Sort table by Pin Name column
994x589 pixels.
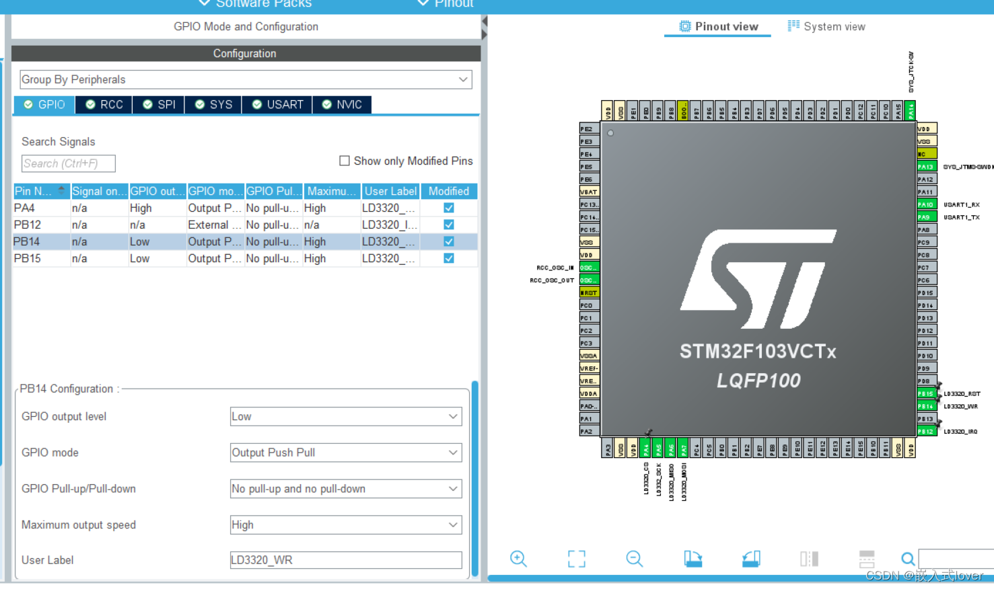pos(42,191)
